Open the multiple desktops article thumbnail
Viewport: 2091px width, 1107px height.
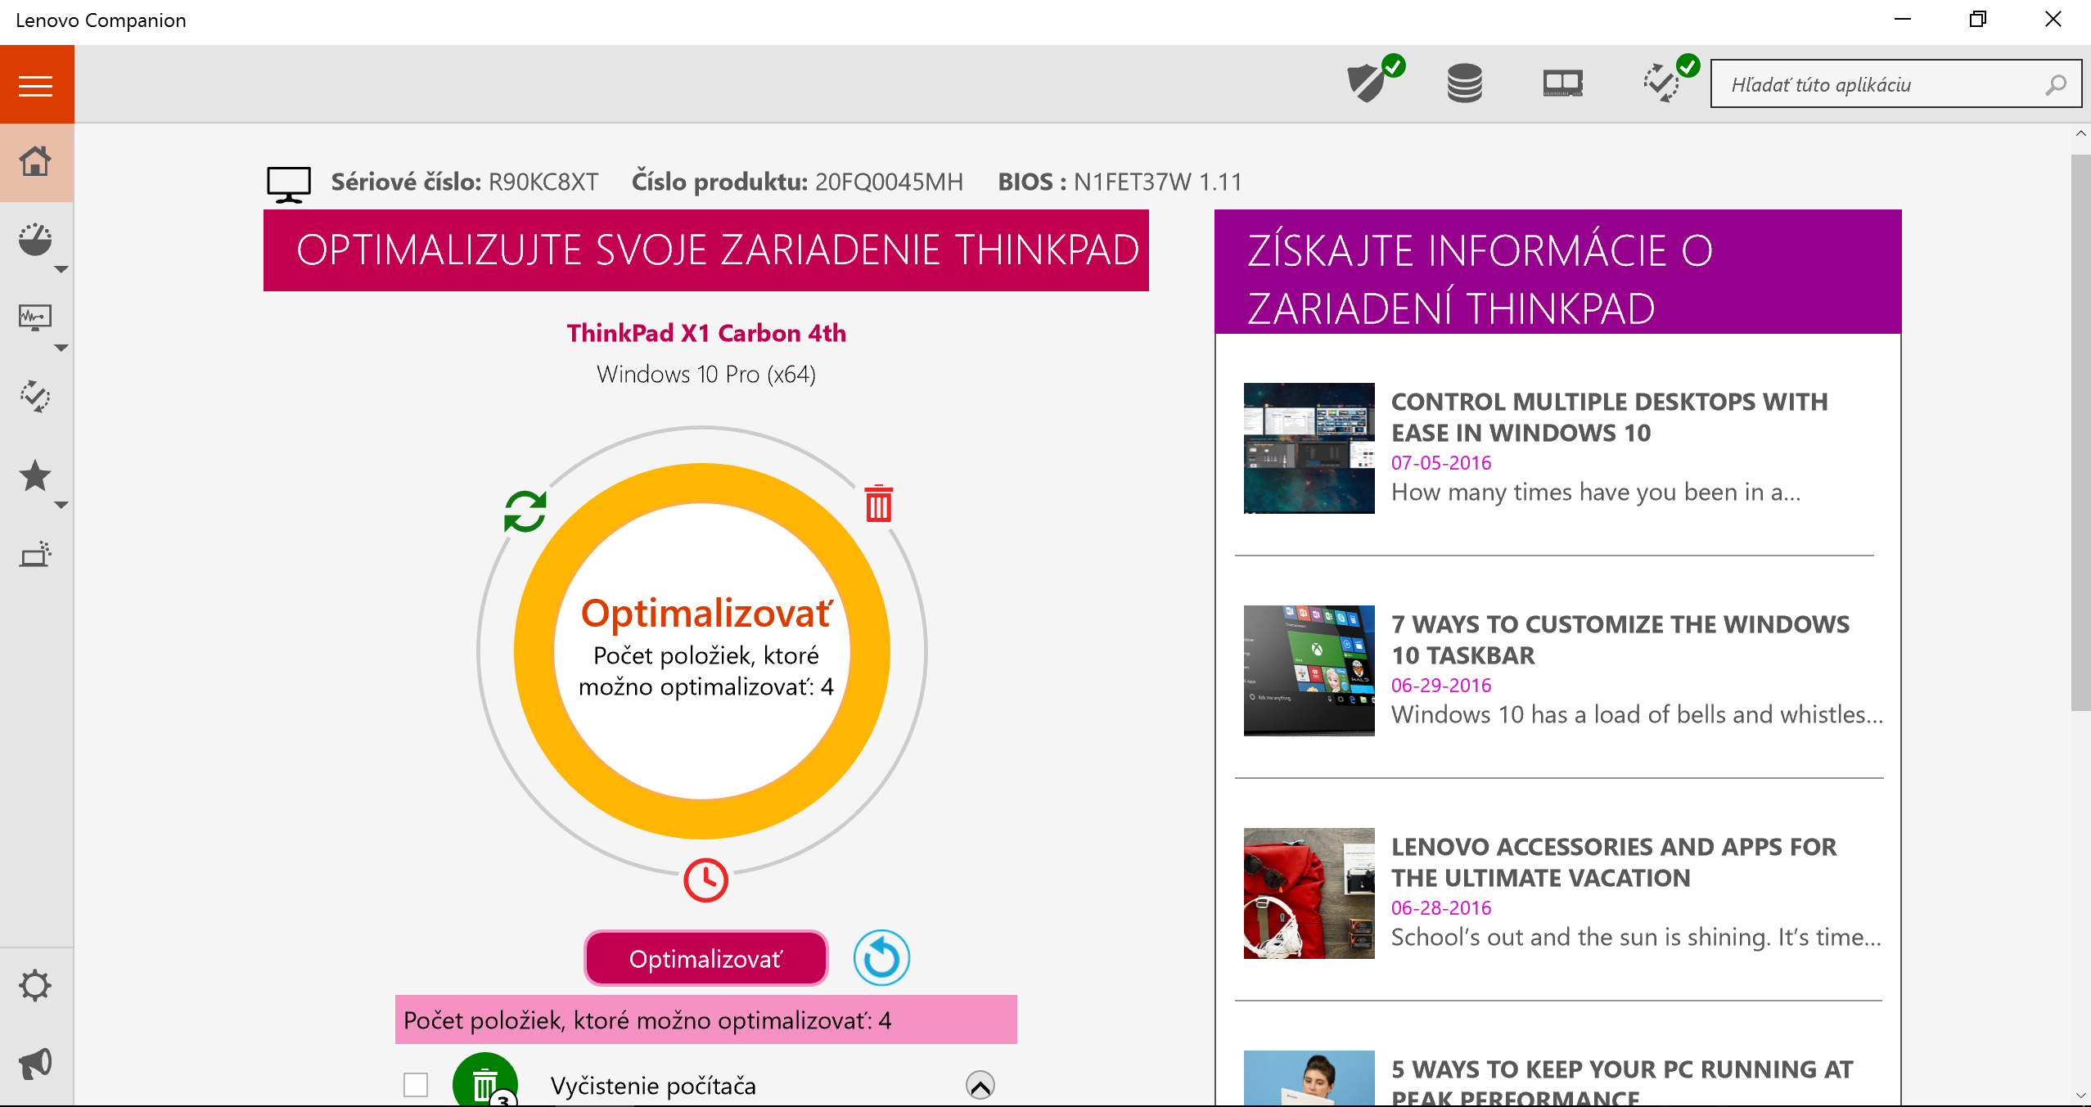(1309, 448)
